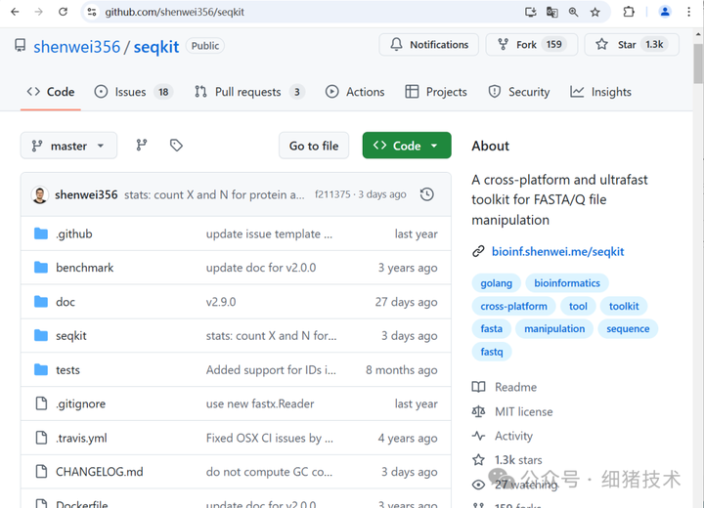
Task: Click the translate page icon
Action: click(552, 12)
